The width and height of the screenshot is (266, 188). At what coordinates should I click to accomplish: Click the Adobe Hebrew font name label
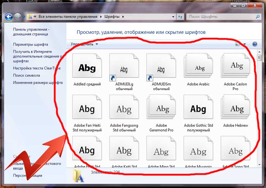(x=235, y=125)
